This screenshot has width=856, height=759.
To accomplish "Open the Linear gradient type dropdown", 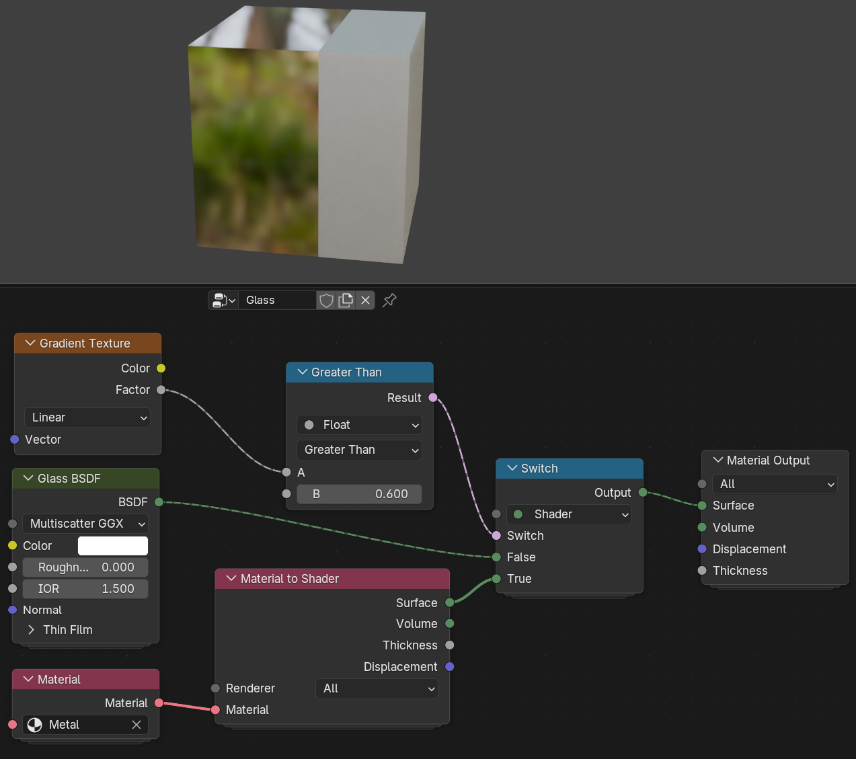I will (x=87, y=417).
